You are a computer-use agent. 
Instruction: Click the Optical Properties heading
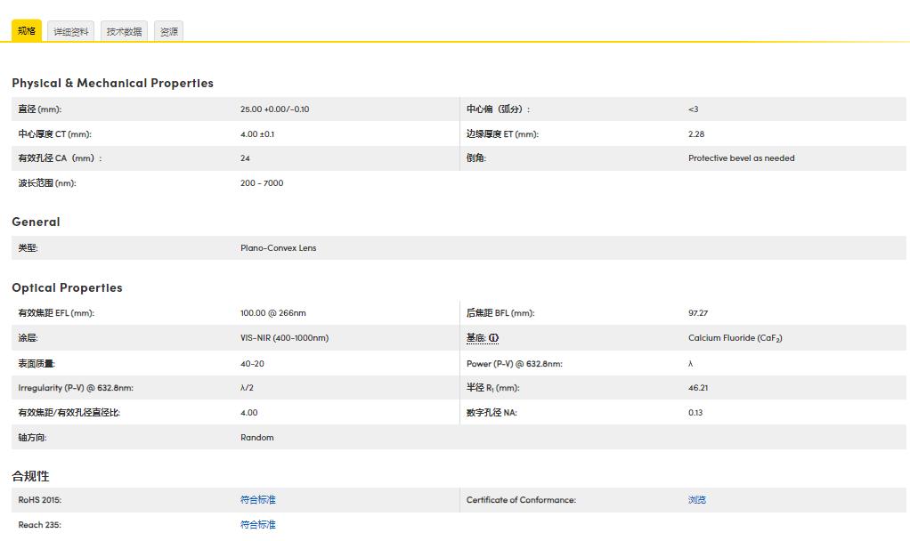click(67, 287)
